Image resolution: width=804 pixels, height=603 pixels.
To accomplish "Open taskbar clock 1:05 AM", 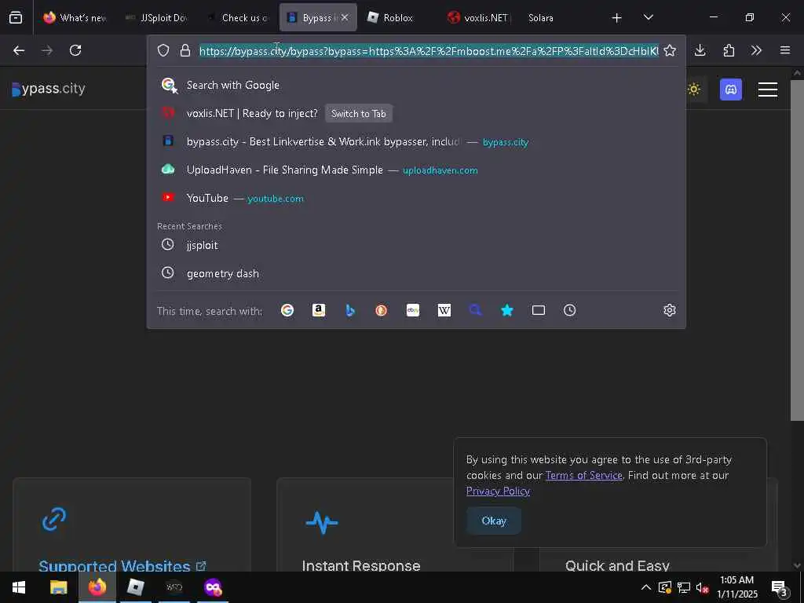I will coord(736,587).
